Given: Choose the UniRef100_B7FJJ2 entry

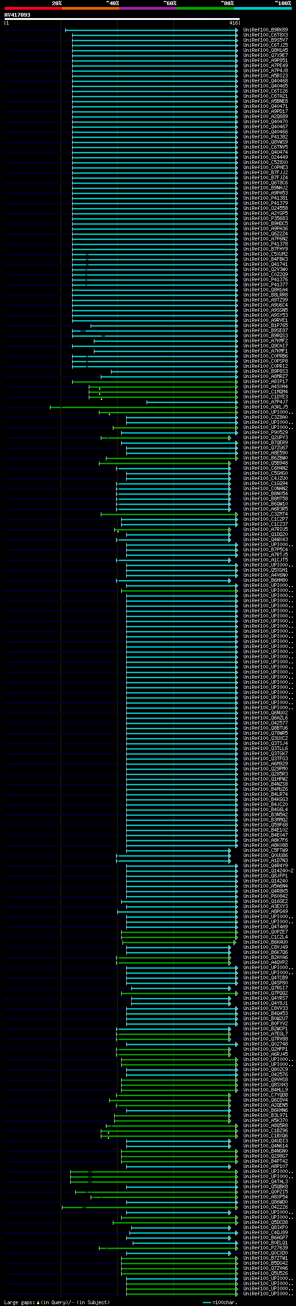Looking at the screenshot, I should click(x=265, y=172).
